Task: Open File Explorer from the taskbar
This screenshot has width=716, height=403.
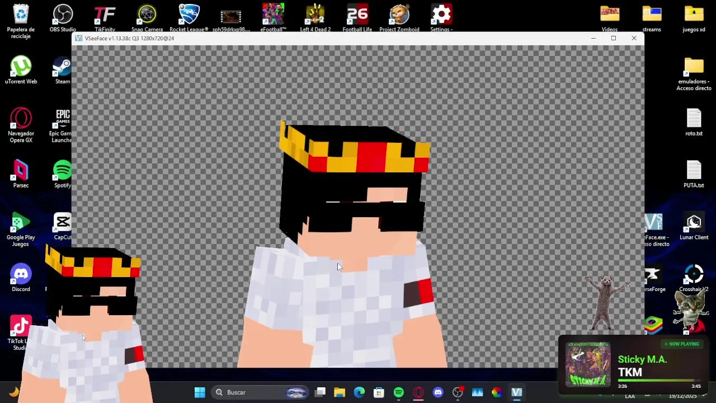Action: (x=340, y=392)
